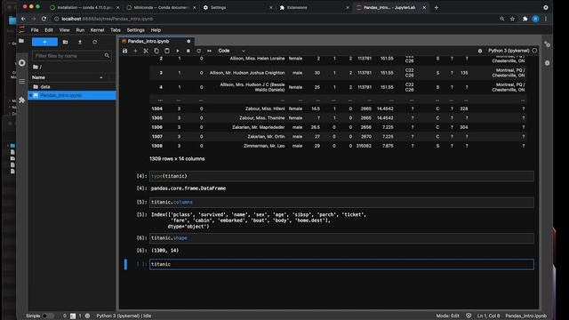The image size is (569, 320).
Task: Upload files with the upload icon
Action: [80, 42]
